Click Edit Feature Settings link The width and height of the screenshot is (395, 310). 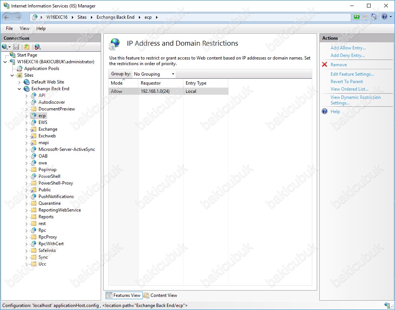point(352,74)
